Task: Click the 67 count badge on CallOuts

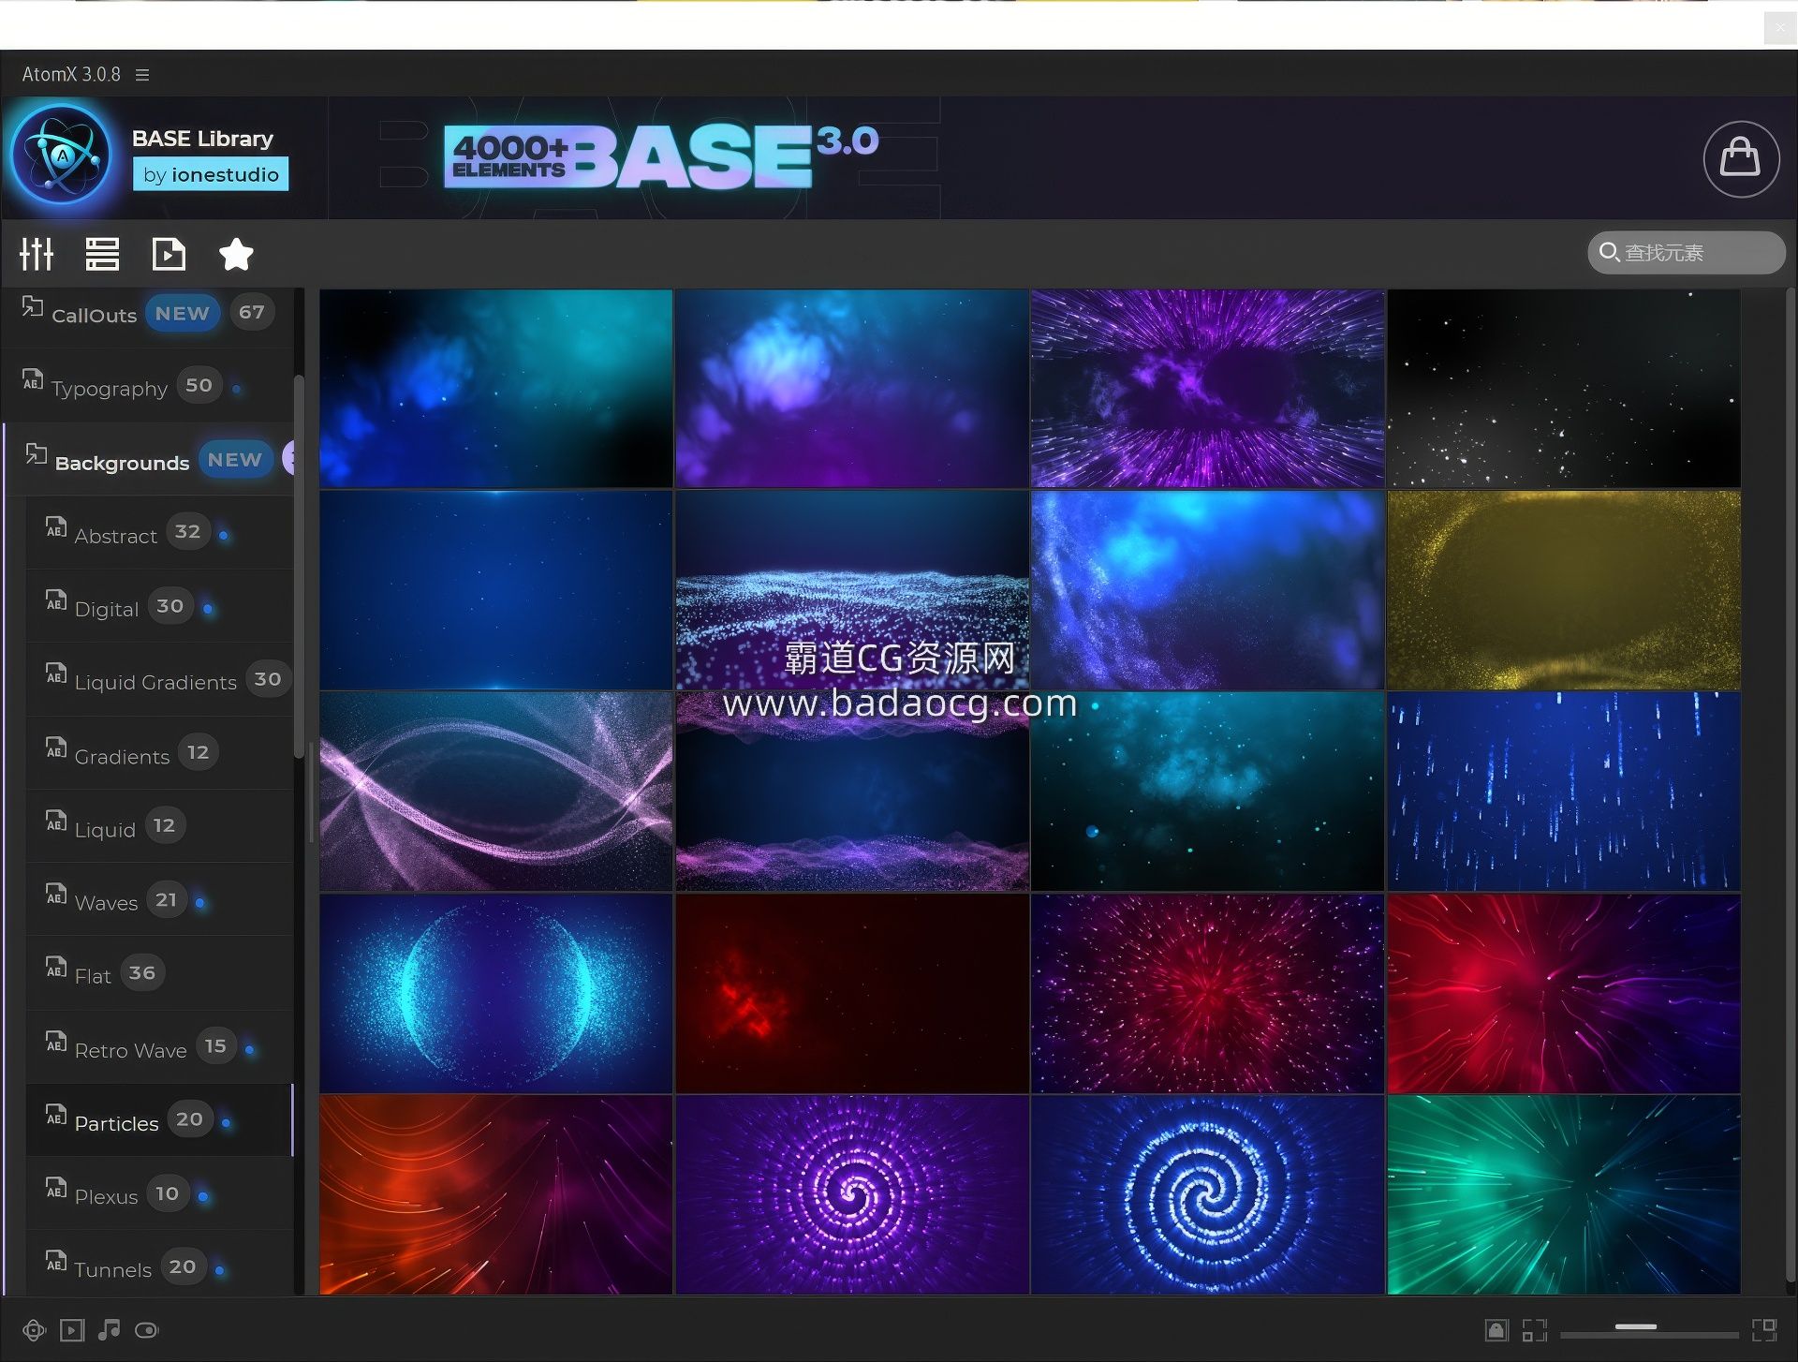Action: [251, 312]
